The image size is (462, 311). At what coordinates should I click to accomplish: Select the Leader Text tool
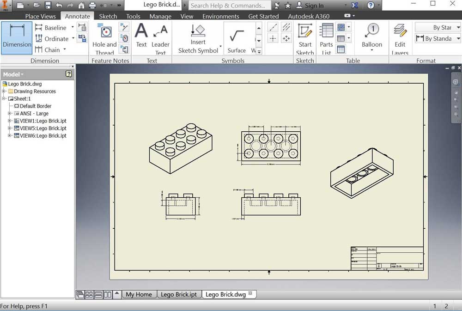point(160,37)
